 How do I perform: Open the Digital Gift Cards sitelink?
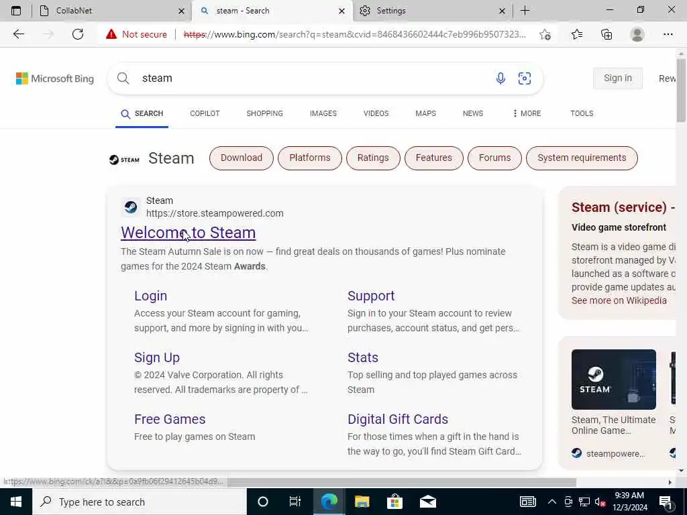coord(398,420)
